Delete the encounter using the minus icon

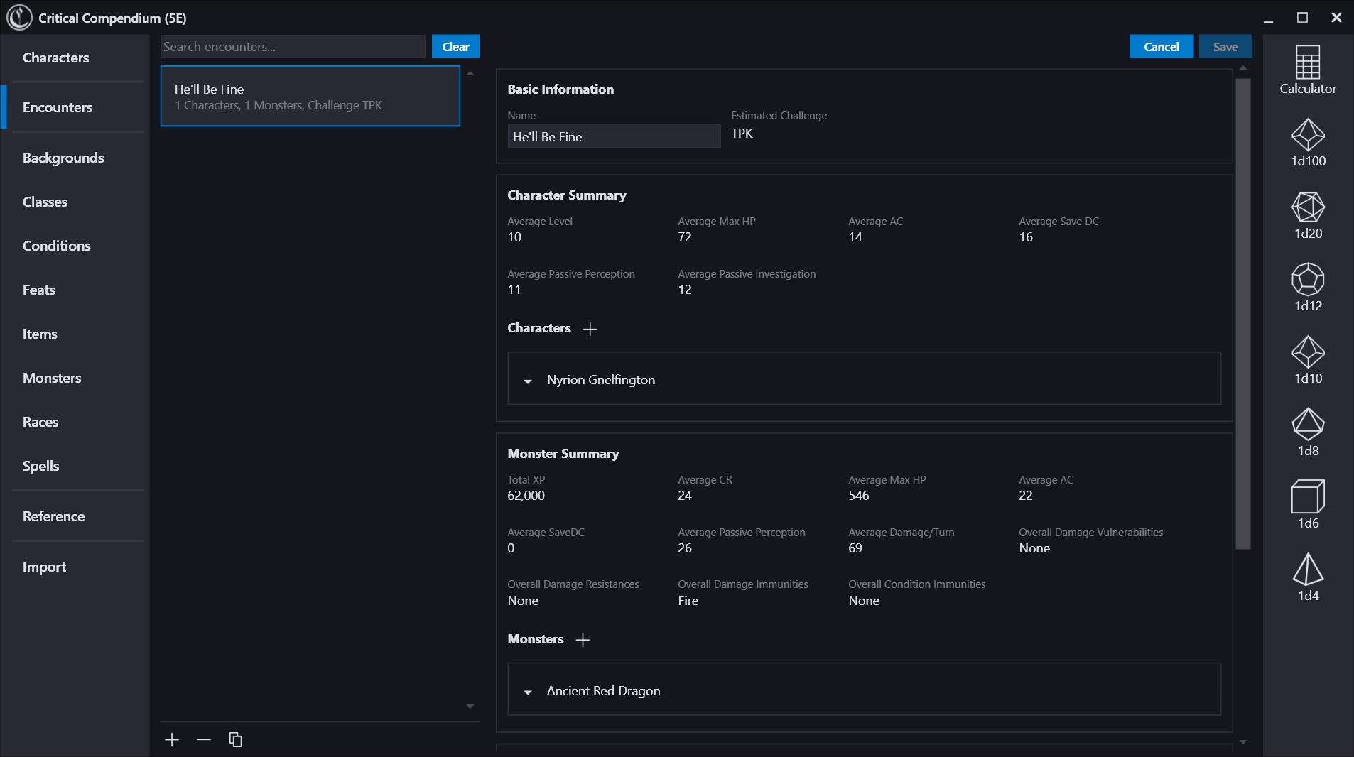click(204, 739)
